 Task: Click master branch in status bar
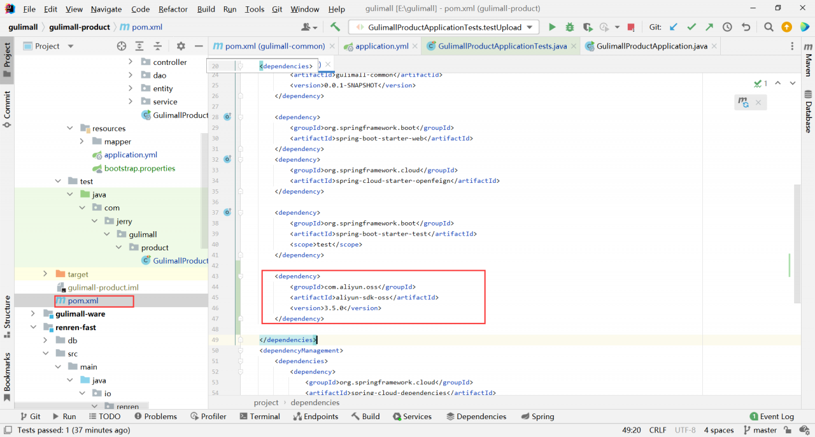pyautogui.click(x=760, y=430)
